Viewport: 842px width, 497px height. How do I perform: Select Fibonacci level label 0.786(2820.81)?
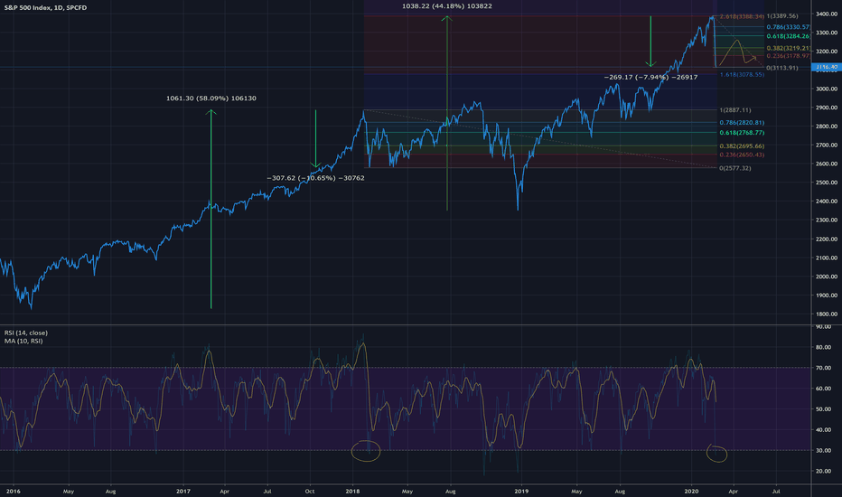pos(742,123)
